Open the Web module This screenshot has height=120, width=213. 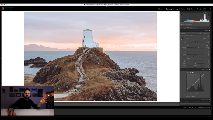pyautogui.click(x=205, y=9)
